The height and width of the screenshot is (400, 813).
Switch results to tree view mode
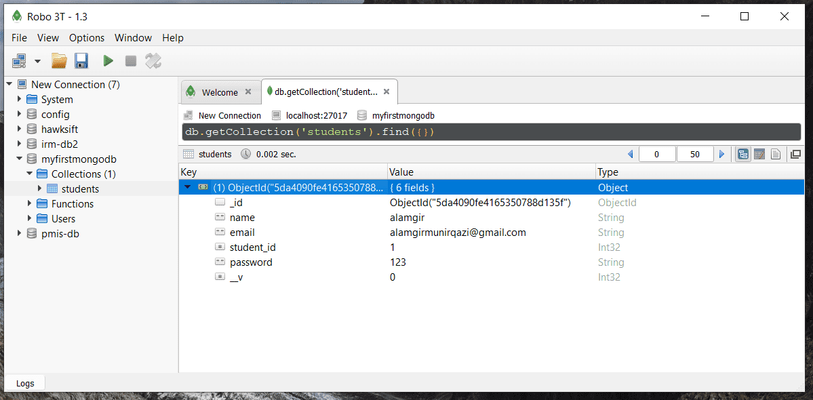click(743, 154)
